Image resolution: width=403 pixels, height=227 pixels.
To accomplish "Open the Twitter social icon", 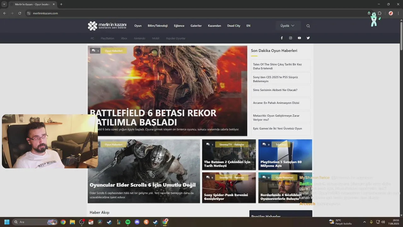I will 308,38.
